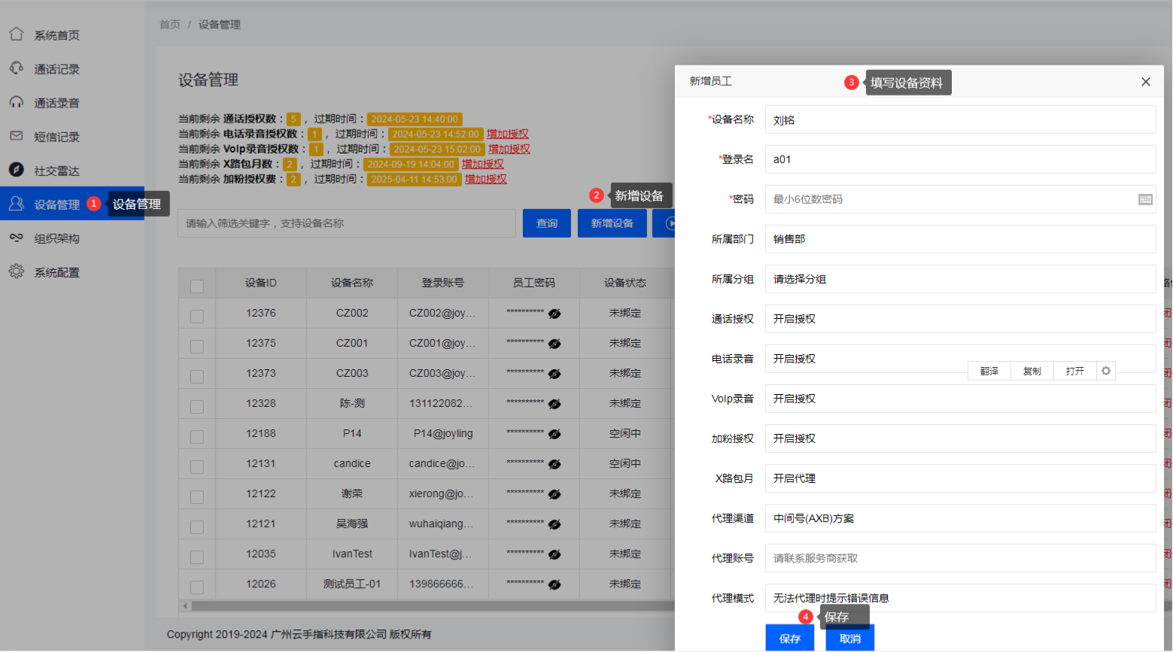Open the 所属部门 dropdown showing 销售部

(x=960, y=239)
